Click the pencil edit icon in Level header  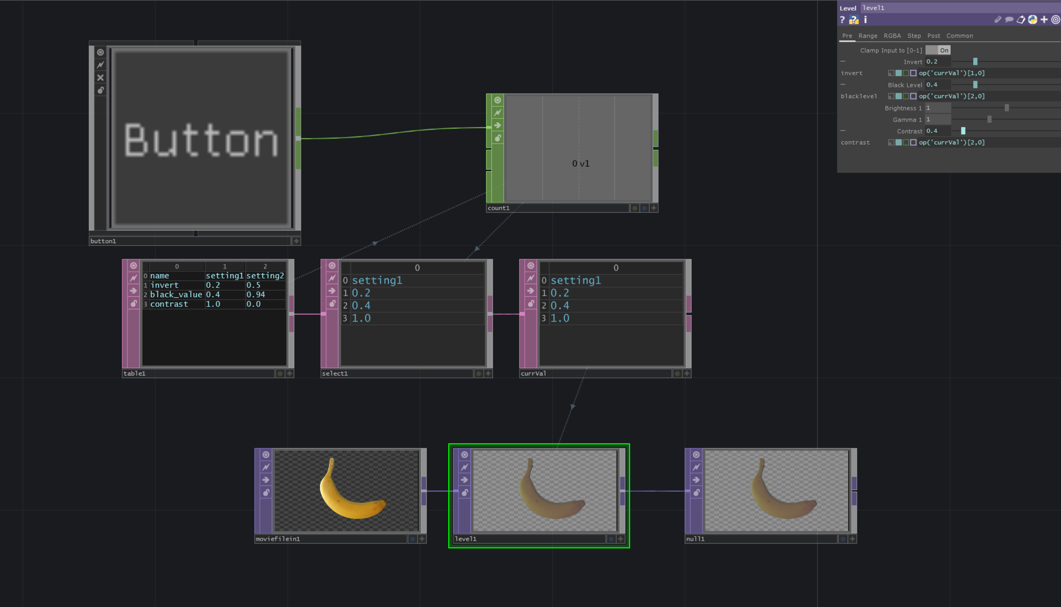[998, 20]
